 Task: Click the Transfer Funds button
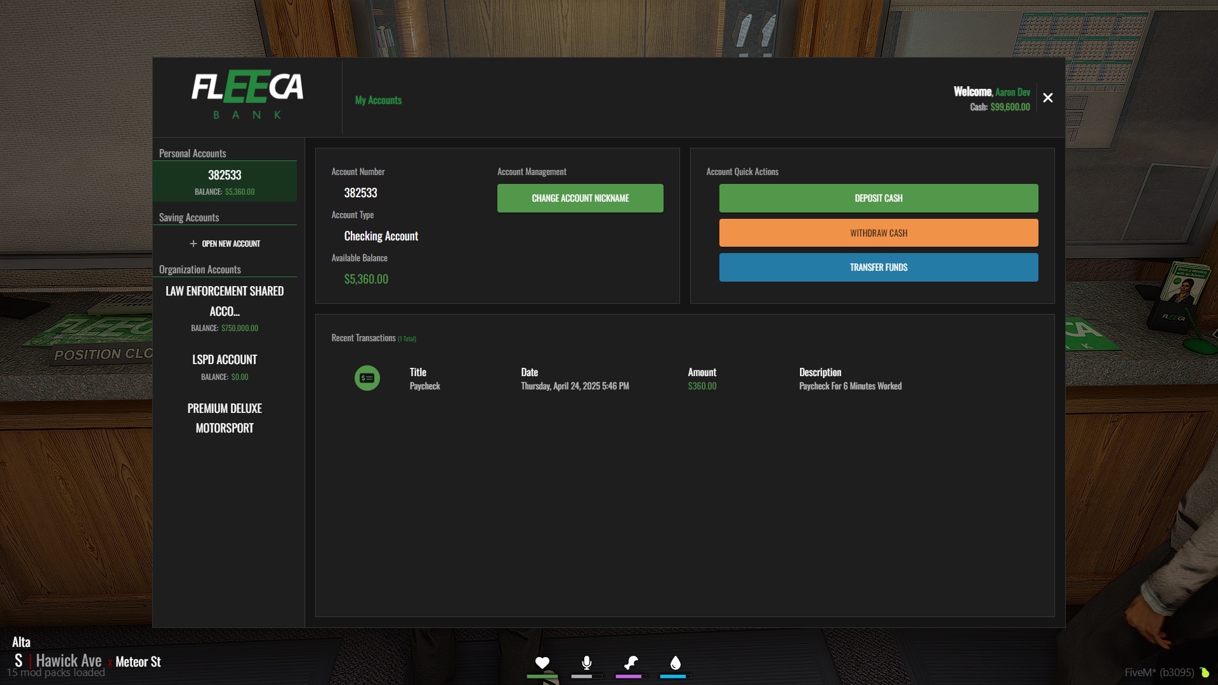point(879,267)
